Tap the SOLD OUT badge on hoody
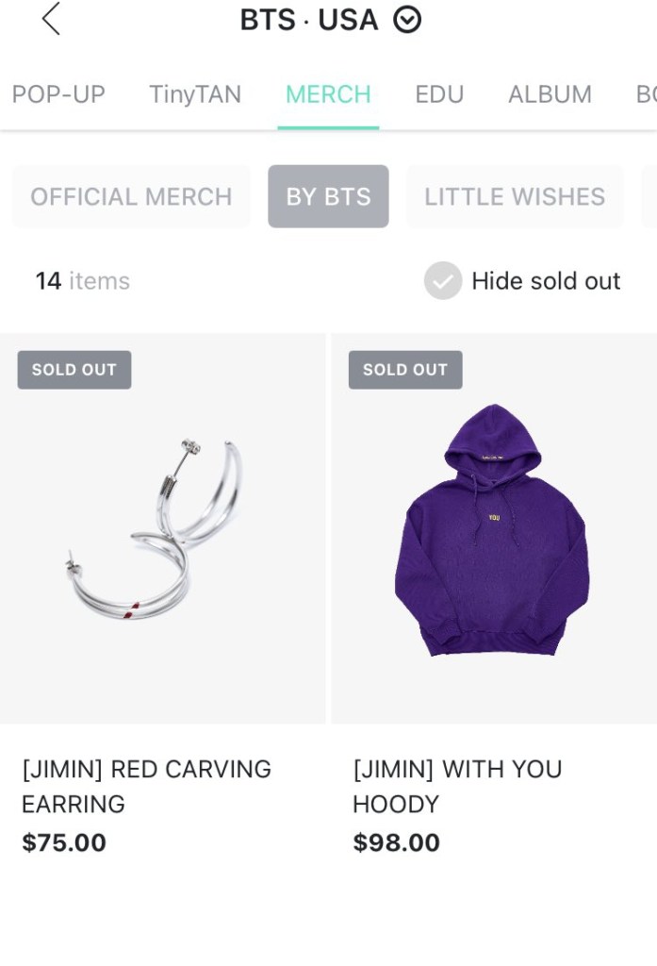This screenshot has height=966, width=657. pos(405,370)
